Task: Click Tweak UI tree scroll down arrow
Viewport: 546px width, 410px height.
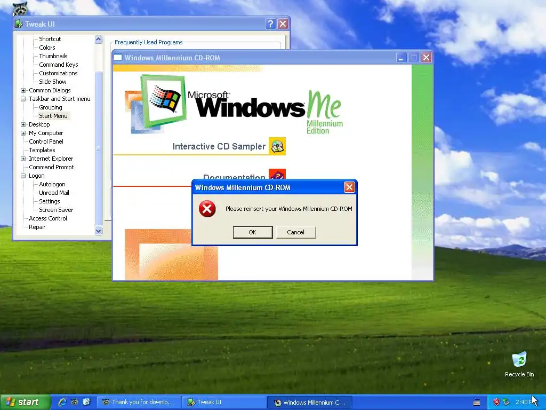Action: click(99, 231)
